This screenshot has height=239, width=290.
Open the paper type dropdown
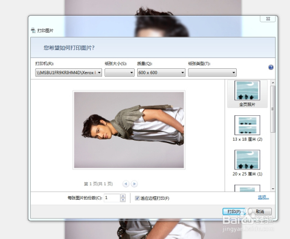click(212, 72)
